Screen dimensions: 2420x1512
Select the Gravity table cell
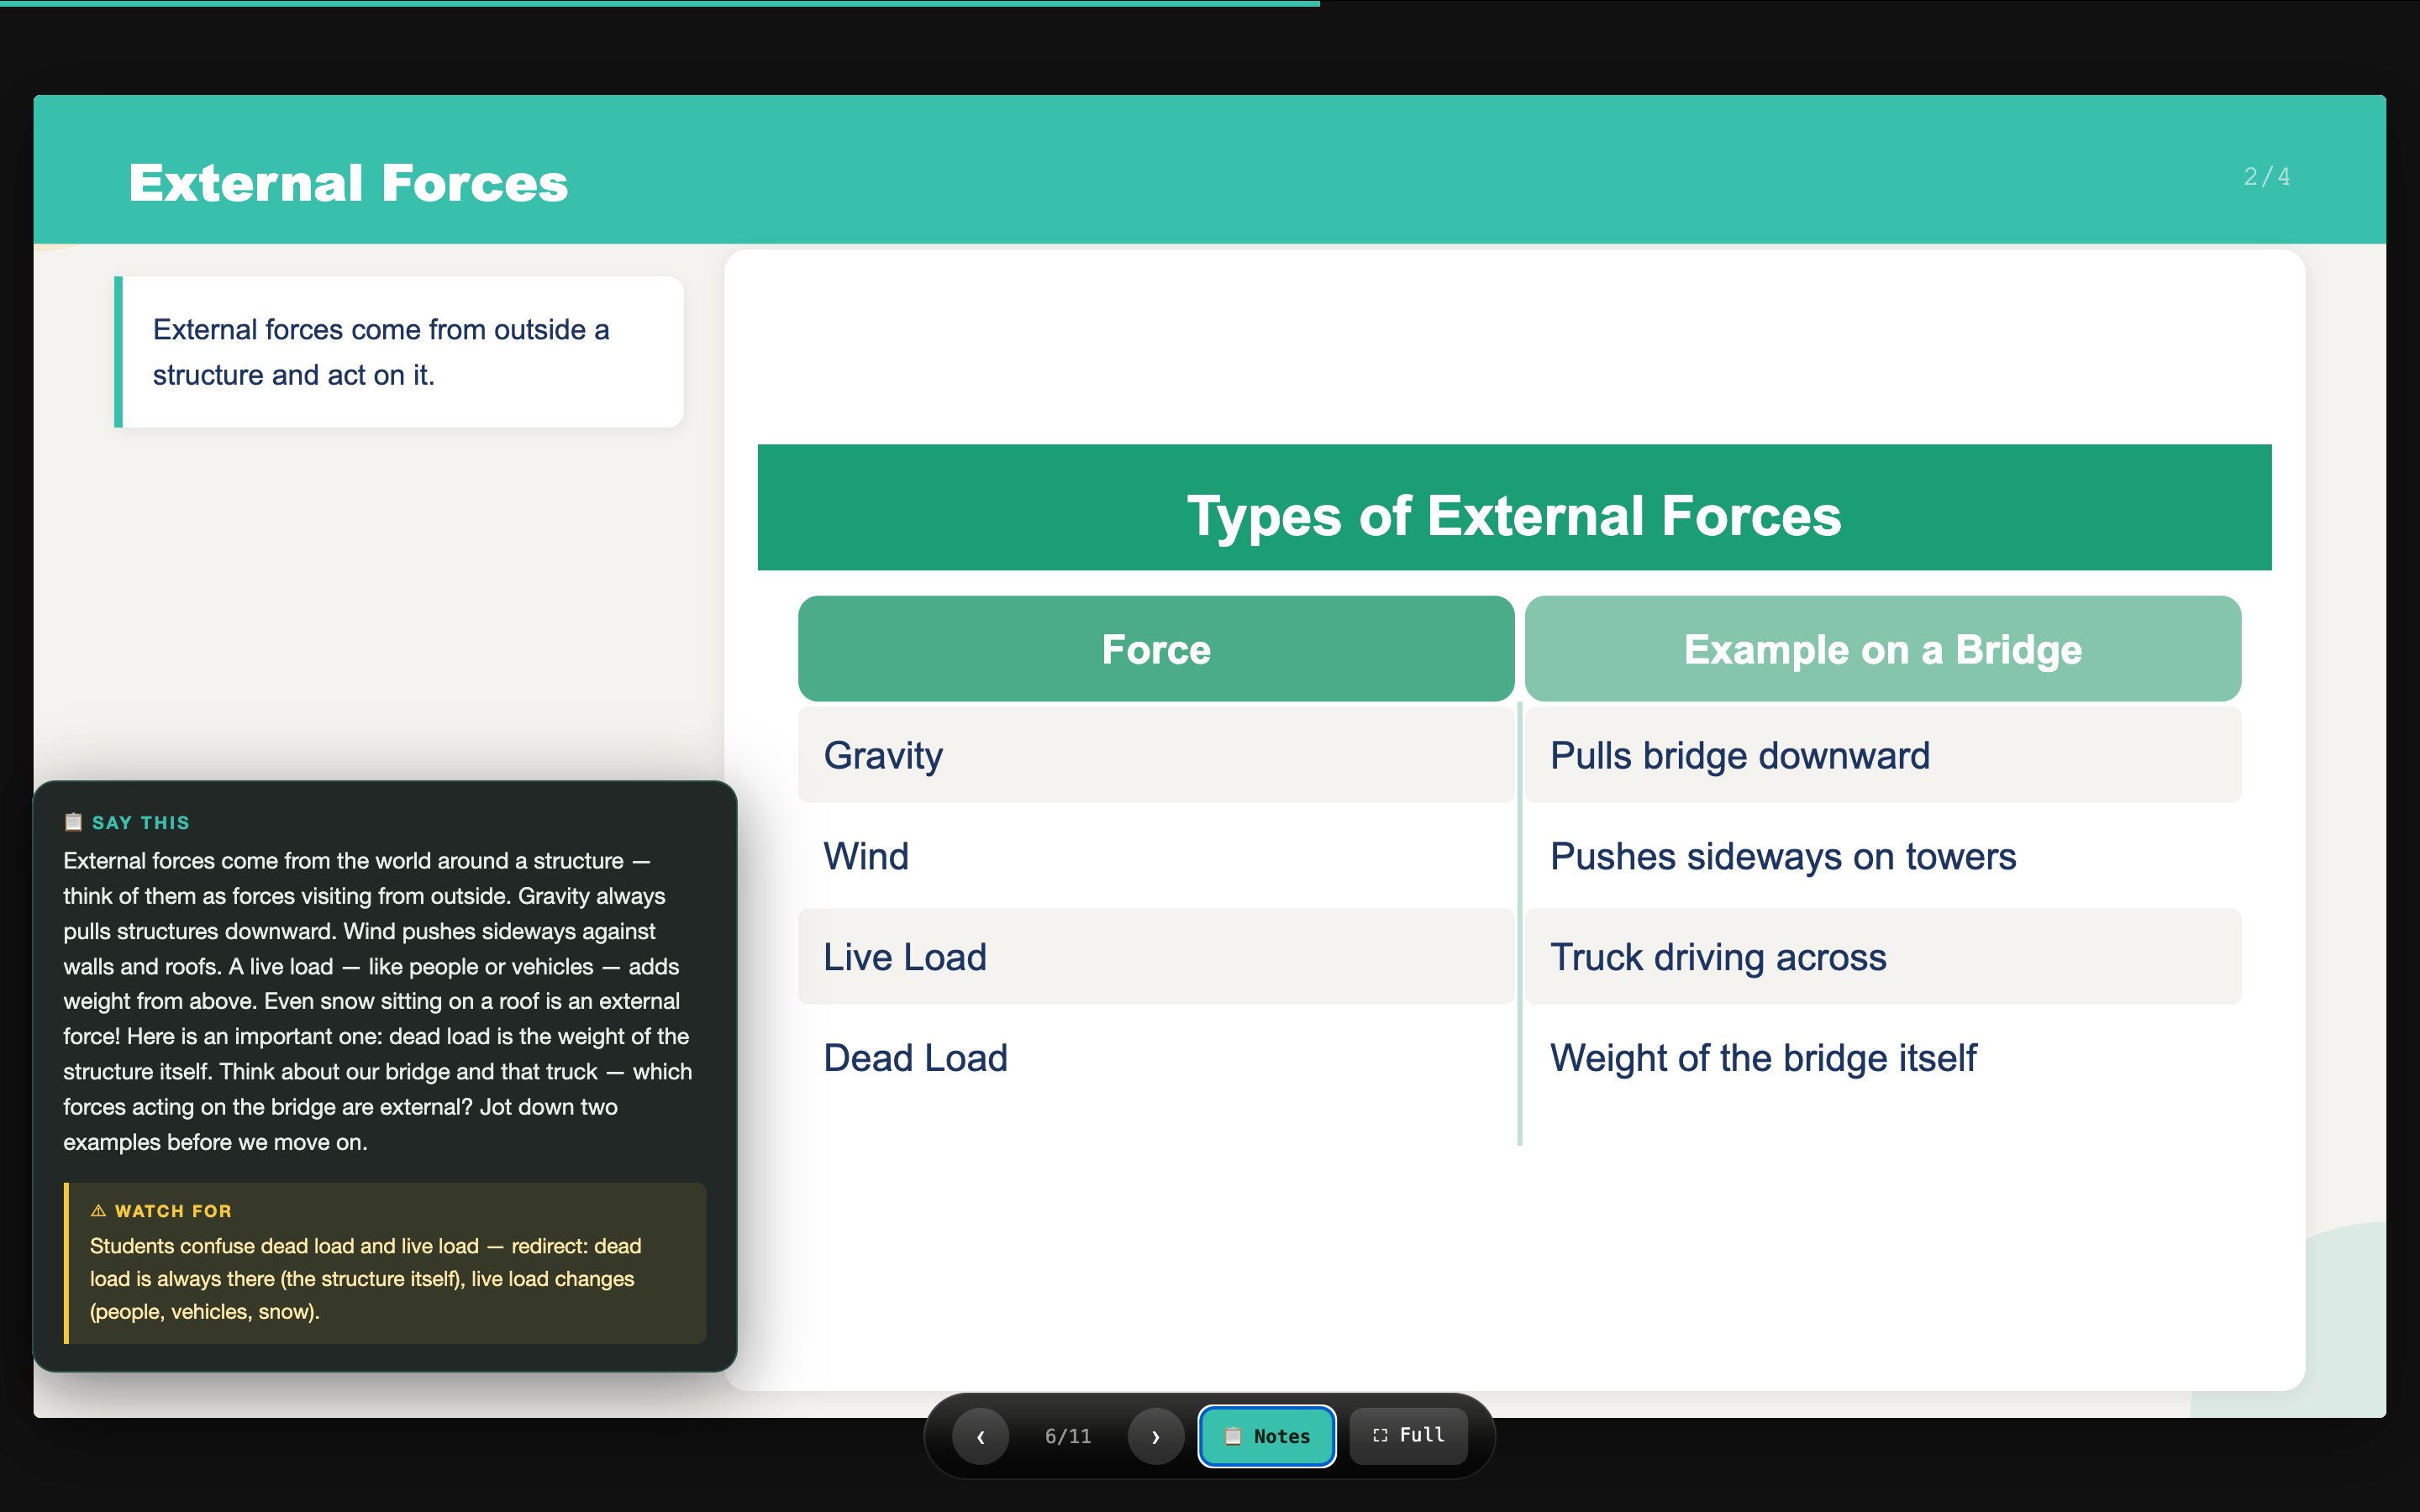click(x=1156, y=755)
